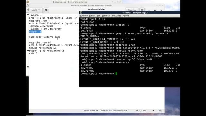Click 'CONFIG_ZRAM=m' output in Terminal
The image size is (206, 116).
pyautogui.click(x=89, y=36)
